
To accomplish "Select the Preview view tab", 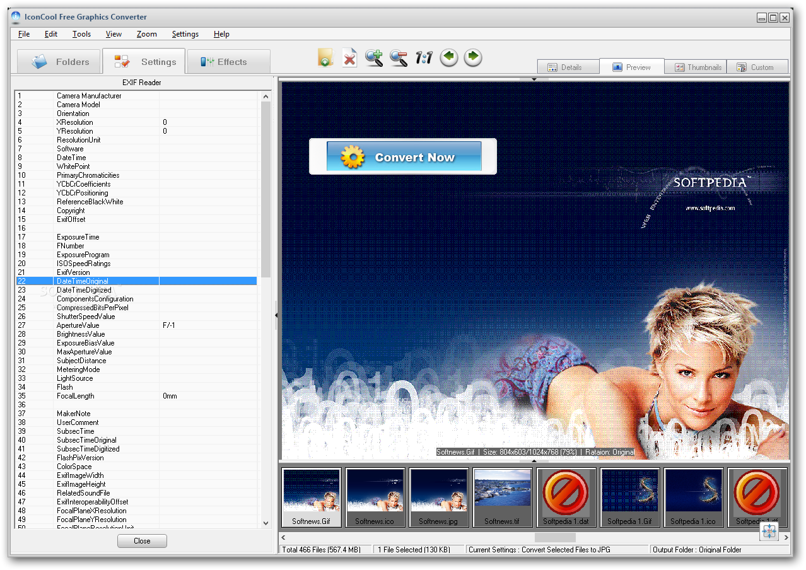I will click(x=632, y=67).
